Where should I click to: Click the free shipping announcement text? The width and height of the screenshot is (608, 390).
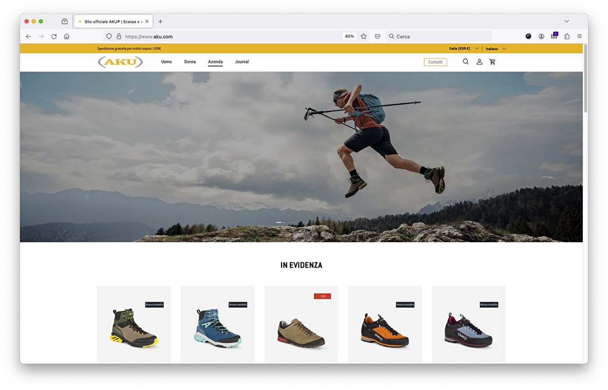pos(129,49)
